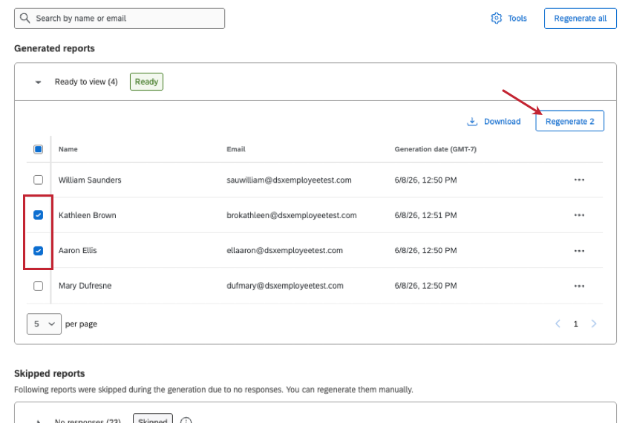The height and width of the screenshot is (423, 631).
Task: Open Tools via the gear icon
Action: pyautogui.click(x=496, y=18)
